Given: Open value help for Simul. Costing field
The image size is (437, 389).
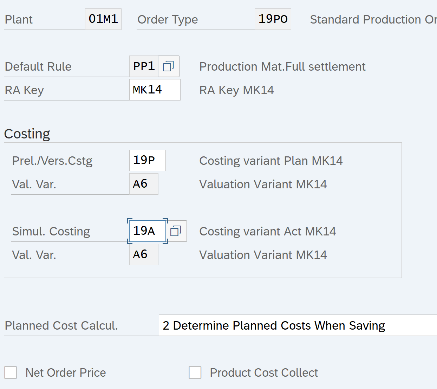Looking at the screenshot, I should (x=176, y=231).
